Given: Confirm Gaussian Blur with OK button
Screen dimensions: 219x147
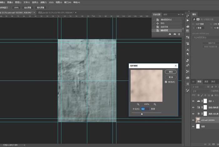Looking at the screenshot, I should pos(171,72).
